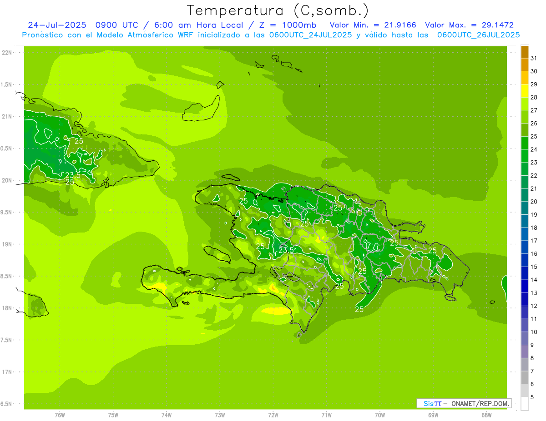Pick the lime swatch between 27 and 28
This screenshot has height=421, width=546.
click(x=525, y=104)
